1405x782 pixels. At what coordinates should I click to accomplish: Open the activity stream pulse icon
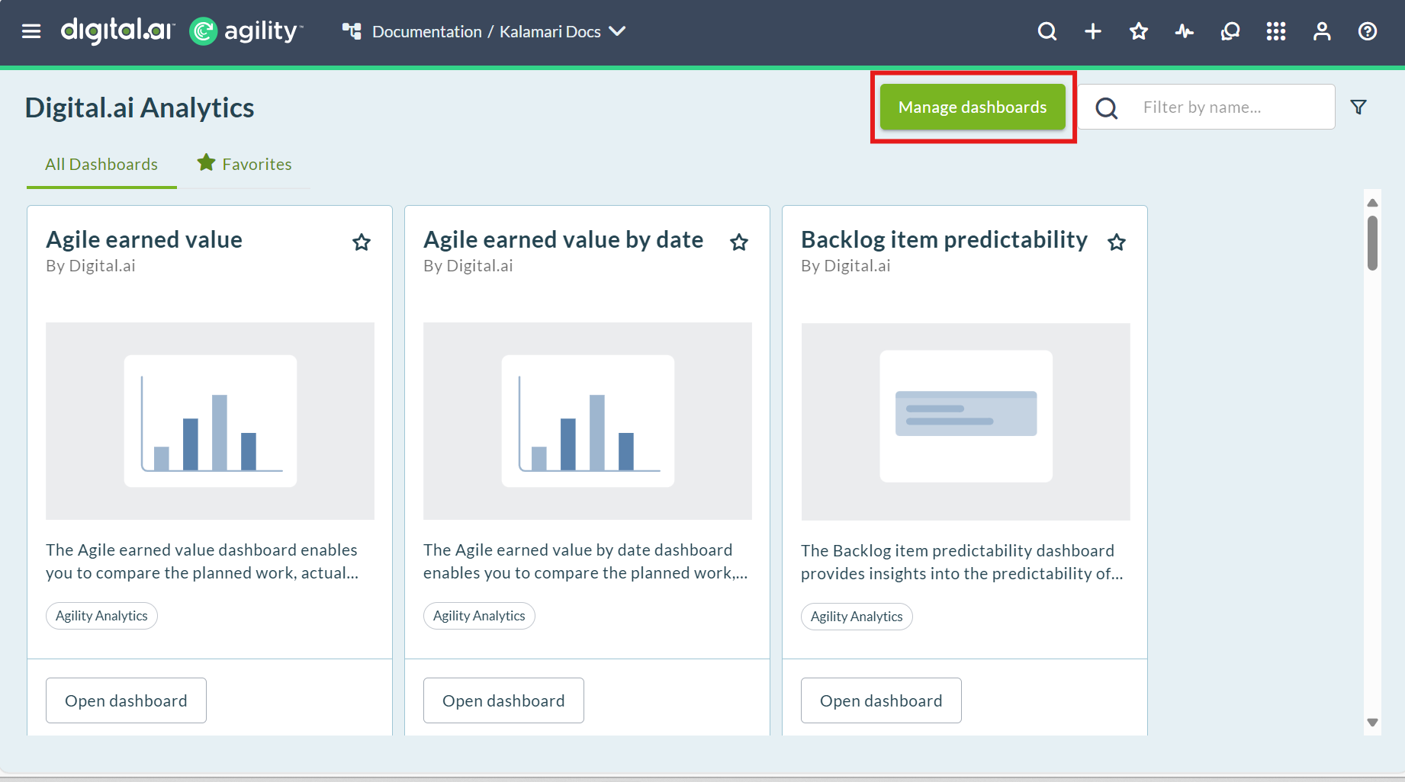(x=1185, y=31)
